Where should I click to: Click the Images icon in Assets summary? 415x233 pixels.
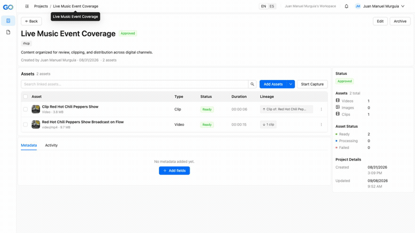click(x=338, y=107)
